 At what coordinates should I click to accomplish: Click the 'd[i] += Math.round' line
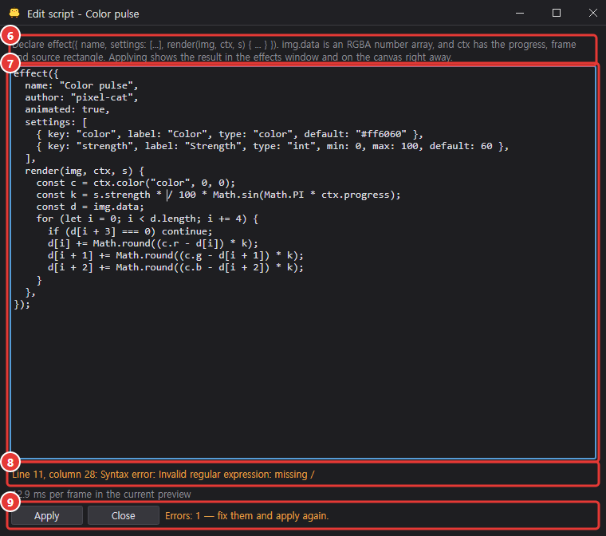(152, 243)
